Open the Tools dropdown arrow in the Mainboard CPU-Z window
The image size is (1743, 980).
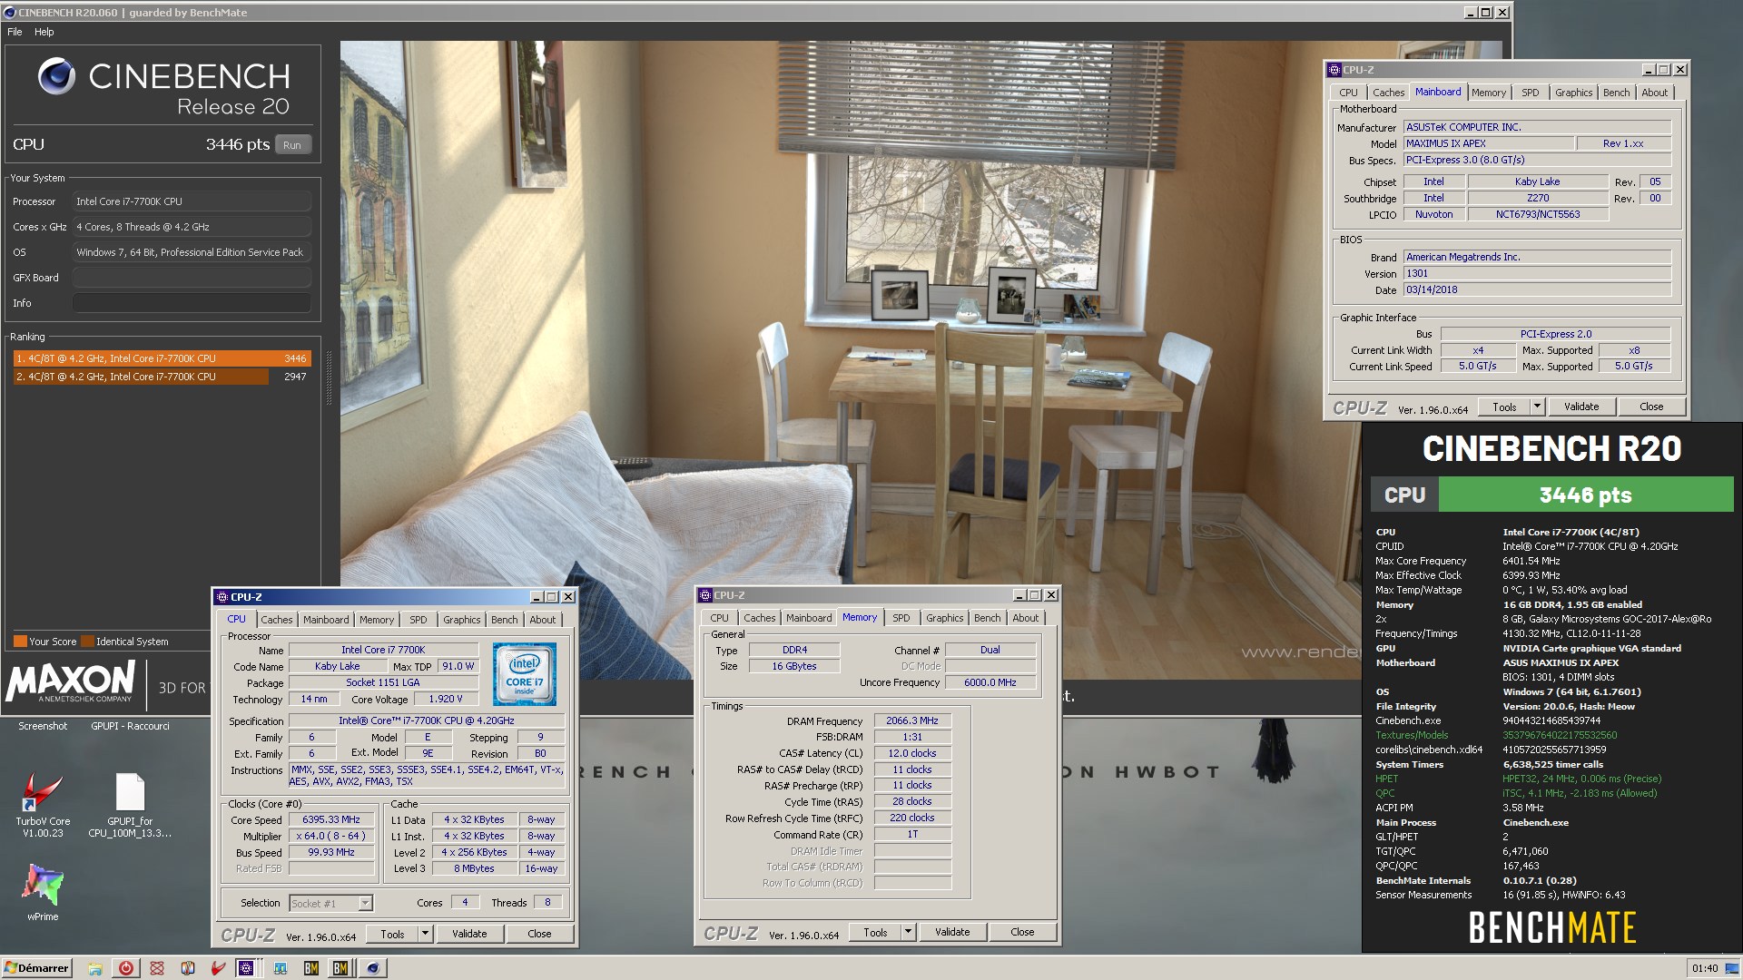click(x=1537, y=407)
